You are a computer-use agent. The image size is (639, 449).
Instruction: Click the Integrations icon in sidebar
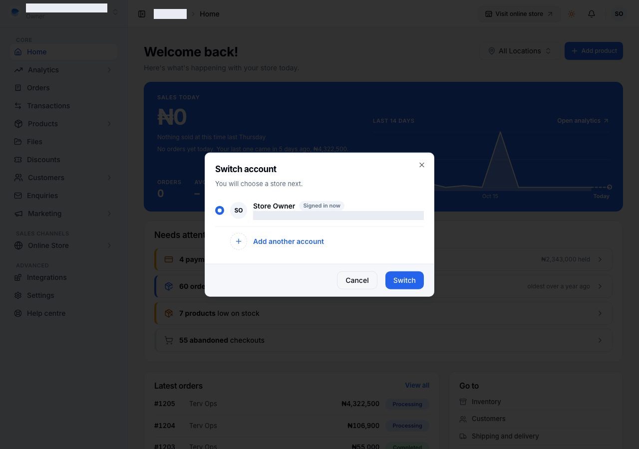(18, 277)
